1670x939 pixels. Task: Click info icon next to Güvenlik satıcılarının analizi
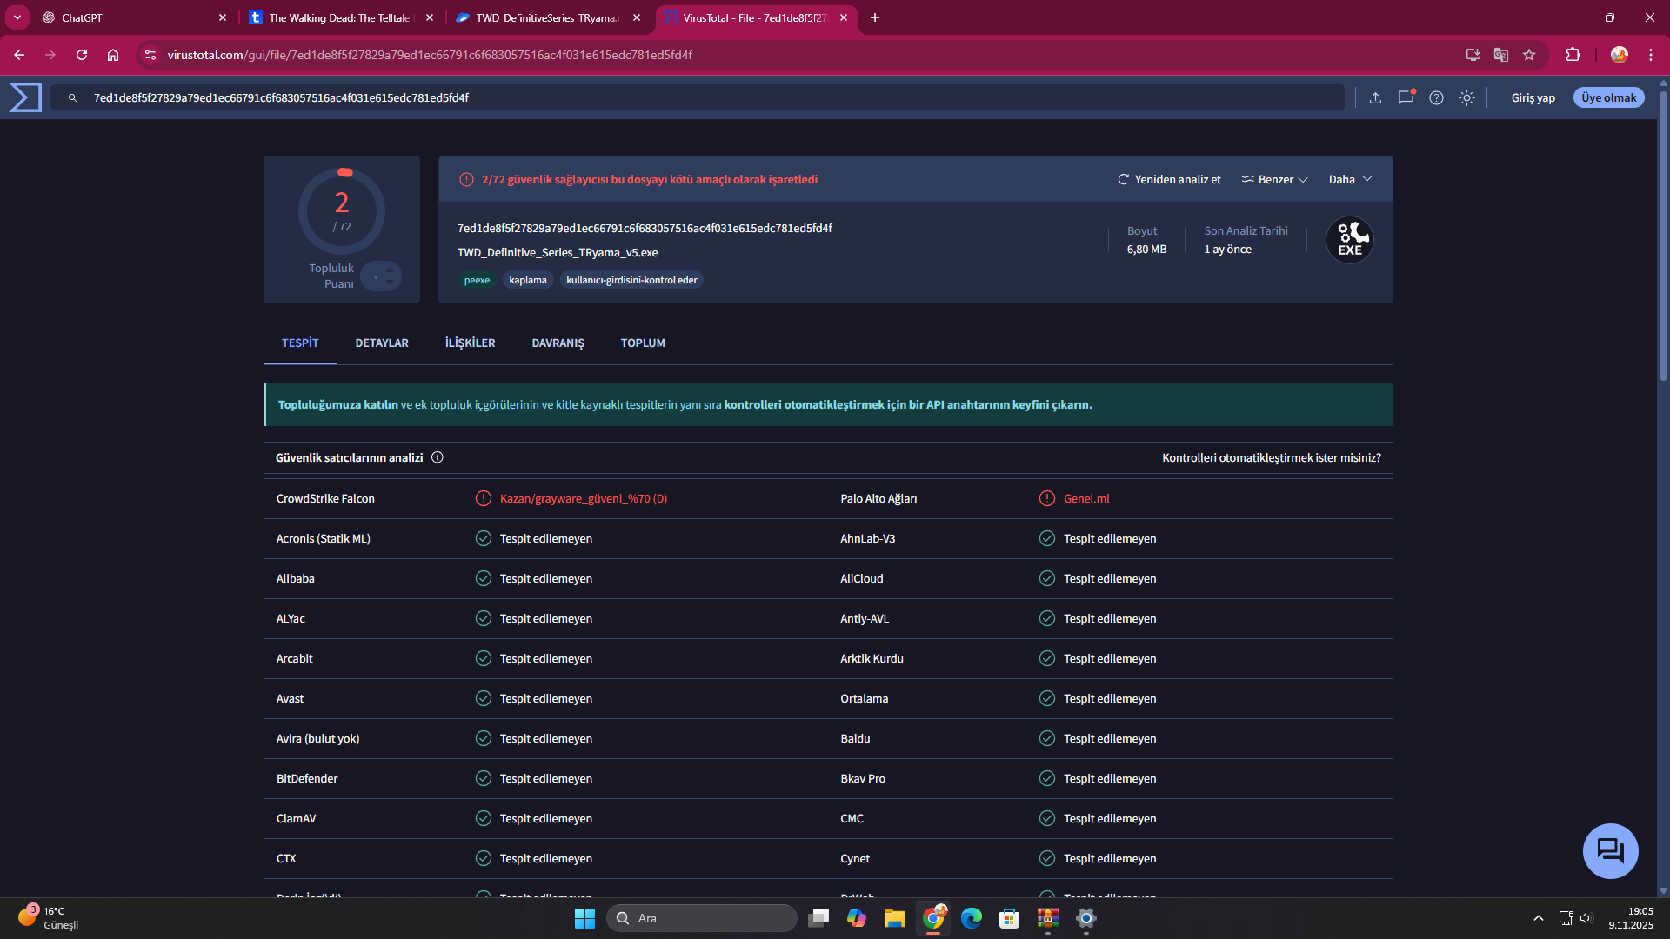[438, 457]
